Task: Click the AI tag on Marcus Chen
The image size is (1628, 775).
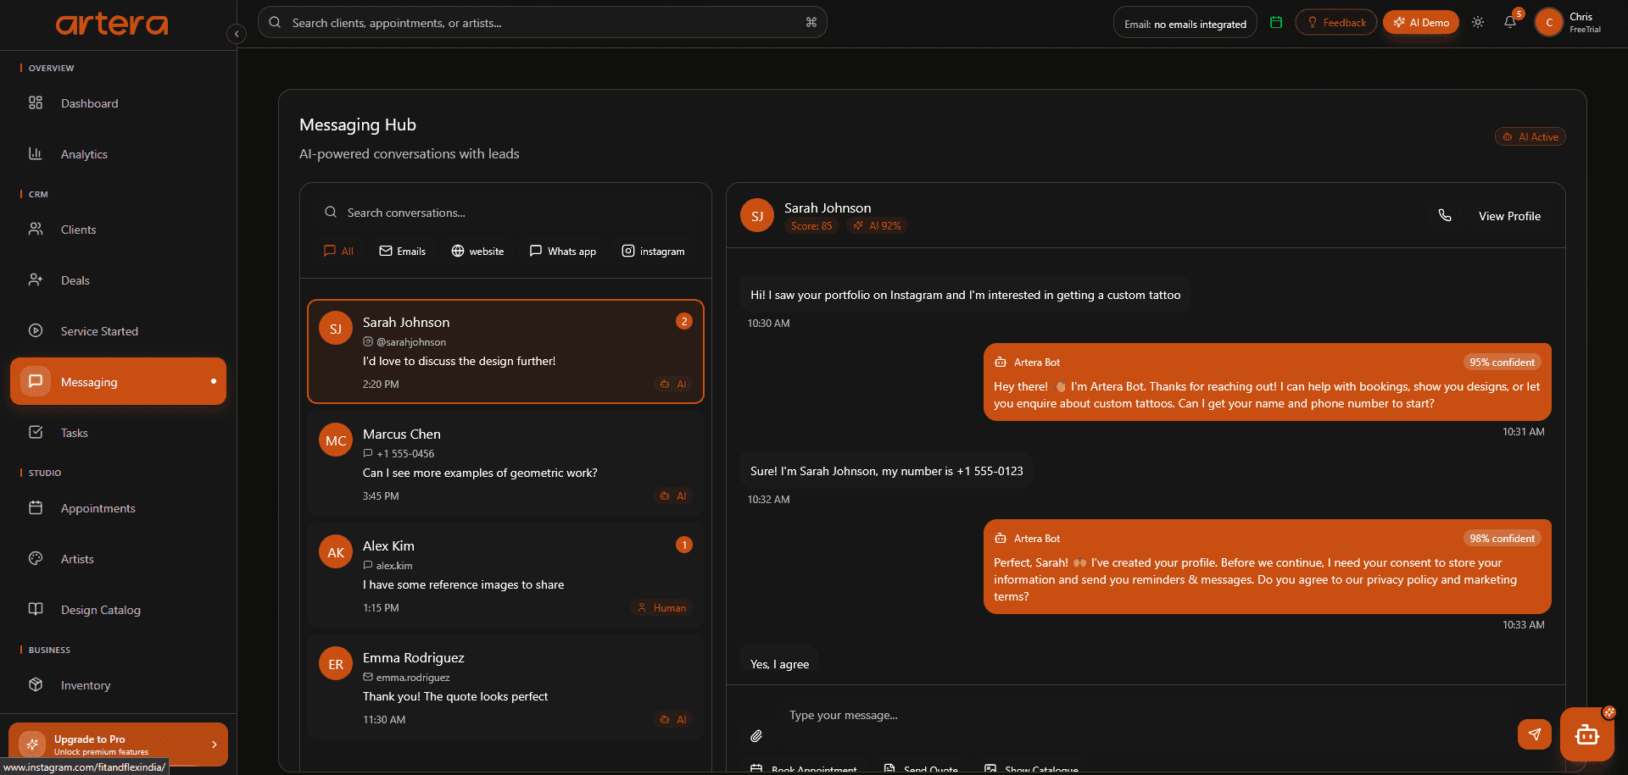Action: tap(673, 496)
